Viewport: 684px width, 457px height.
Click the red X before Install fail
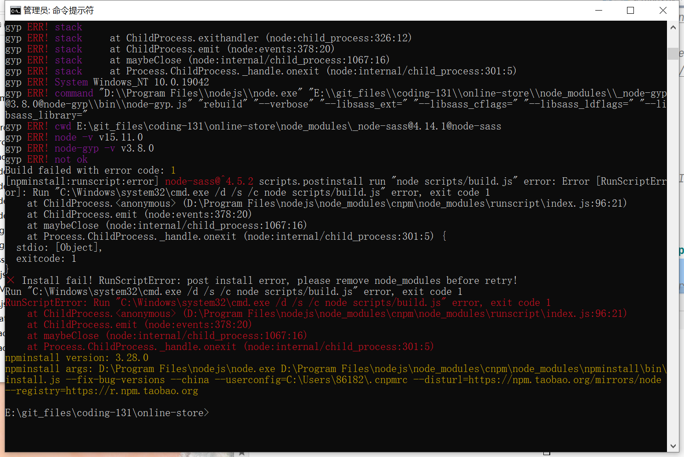(x=11, y=280)
